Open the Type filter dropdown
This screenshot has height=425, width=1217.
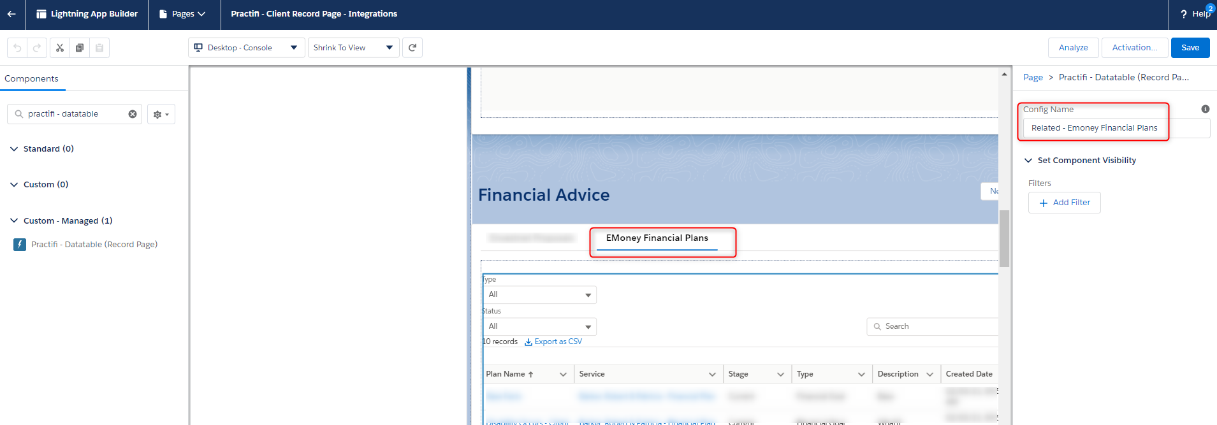tap(539, 294)
